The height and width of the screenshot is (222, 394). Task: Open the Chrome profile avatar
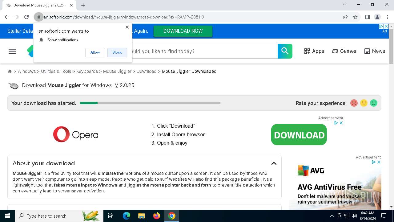click(x=377, y=17)
